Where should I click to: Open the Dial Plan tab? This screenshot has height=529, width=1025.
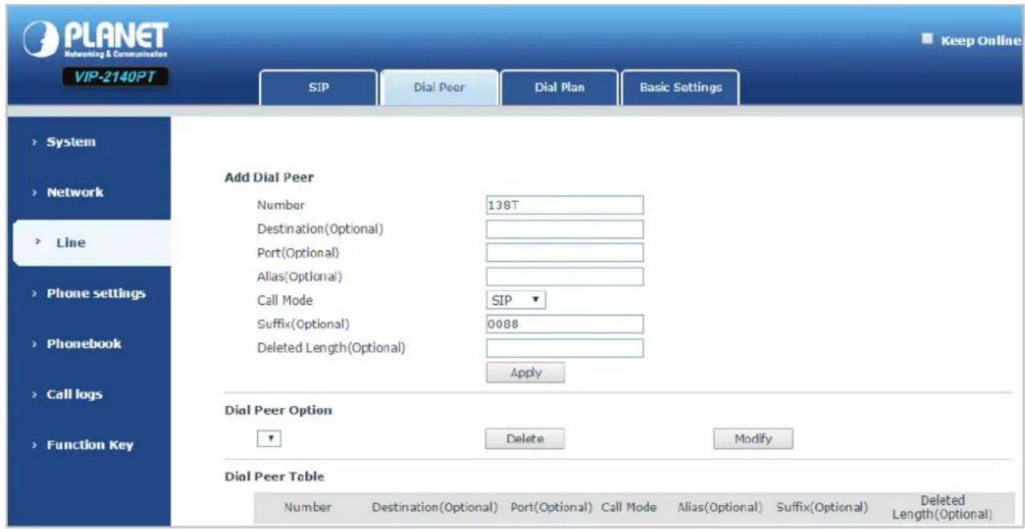coord(560,89)
